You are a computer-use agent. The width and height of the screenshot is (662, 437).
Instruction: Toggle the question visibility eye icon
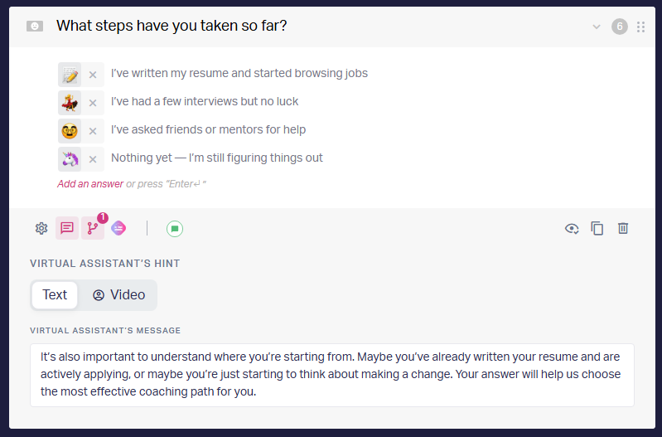(x=572, y=228)
